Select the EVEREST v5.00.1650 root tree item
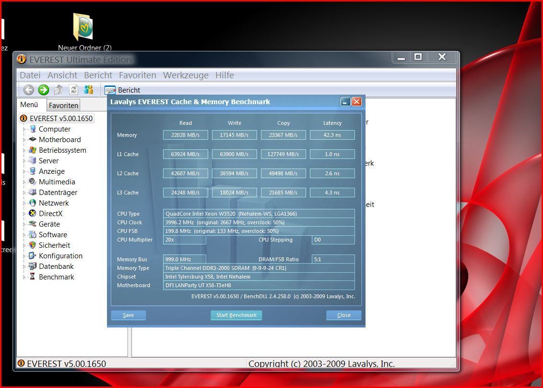543x388 pixels. (57, 118)
